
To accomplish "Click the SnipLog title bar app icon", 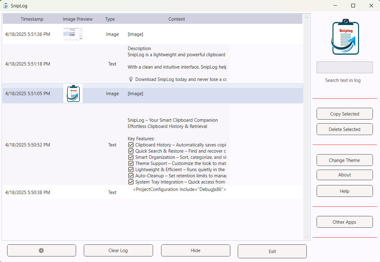I will click(x=6, y=6).
